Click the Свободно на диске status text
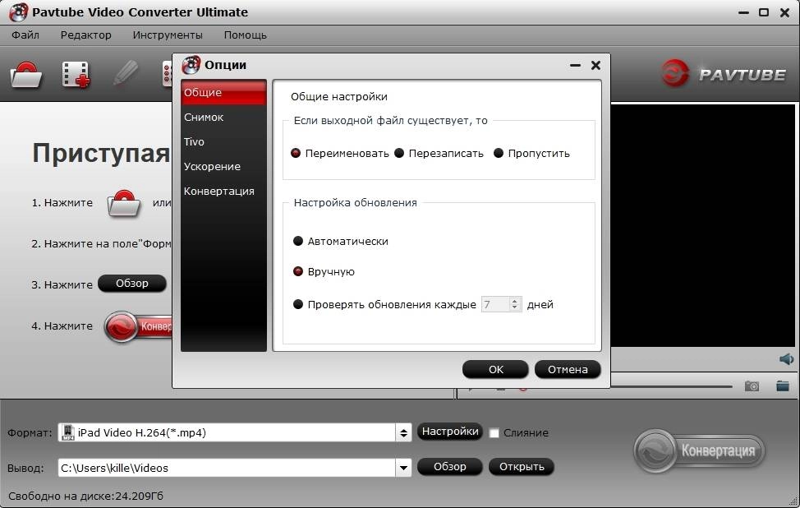Screen dimensions: 800x508 (x=85, y=496)
